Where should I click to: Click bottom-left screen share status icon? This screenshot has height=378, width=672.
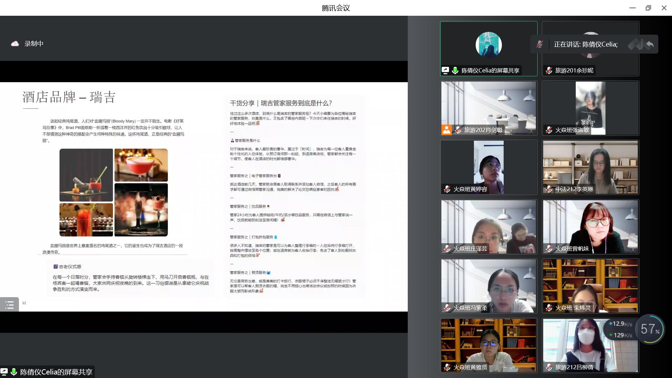click(4, 372)
